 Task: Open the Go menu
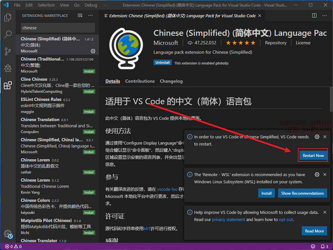coord(77,5)
